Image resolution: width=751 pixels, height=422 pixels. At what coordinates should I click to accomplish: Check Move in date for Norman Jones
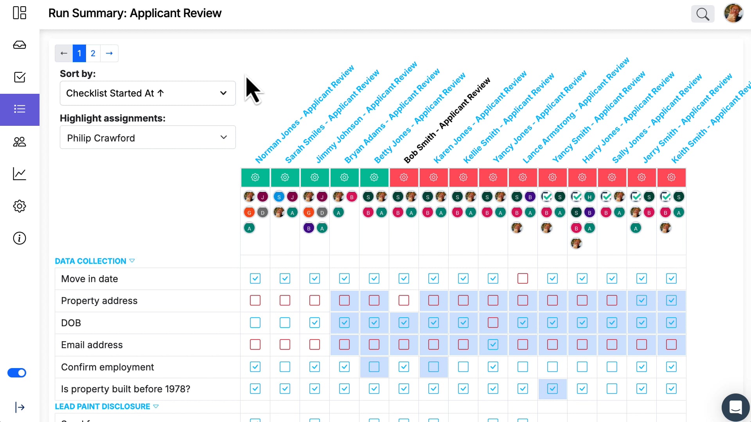click(255, 279)
